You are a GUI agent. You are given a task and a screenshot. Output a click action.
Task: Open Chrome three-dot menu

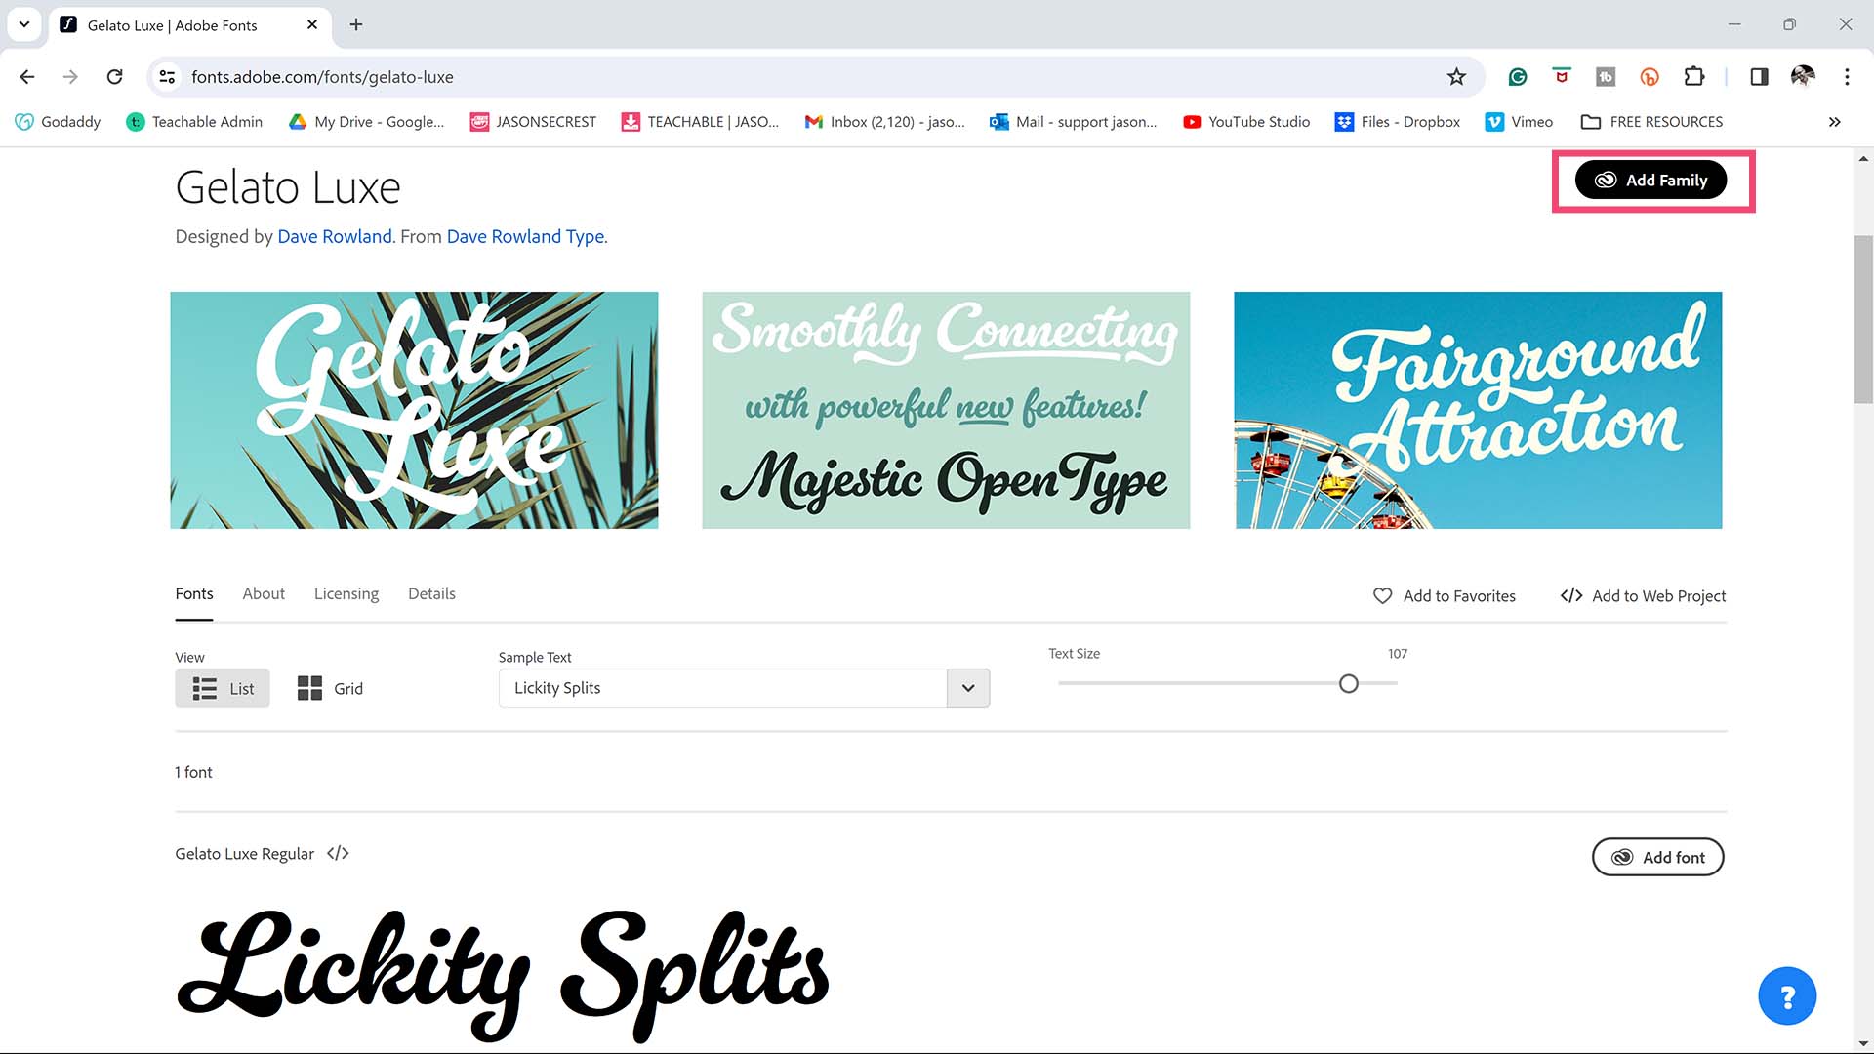point(1847,77)
